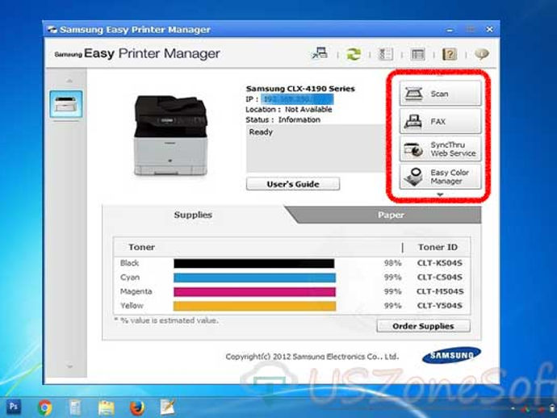Open the Scan function

point(440,94)
